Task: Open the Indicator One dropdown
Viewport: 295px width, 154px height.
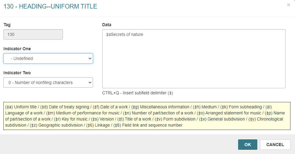Action: [x=48, y=58]
